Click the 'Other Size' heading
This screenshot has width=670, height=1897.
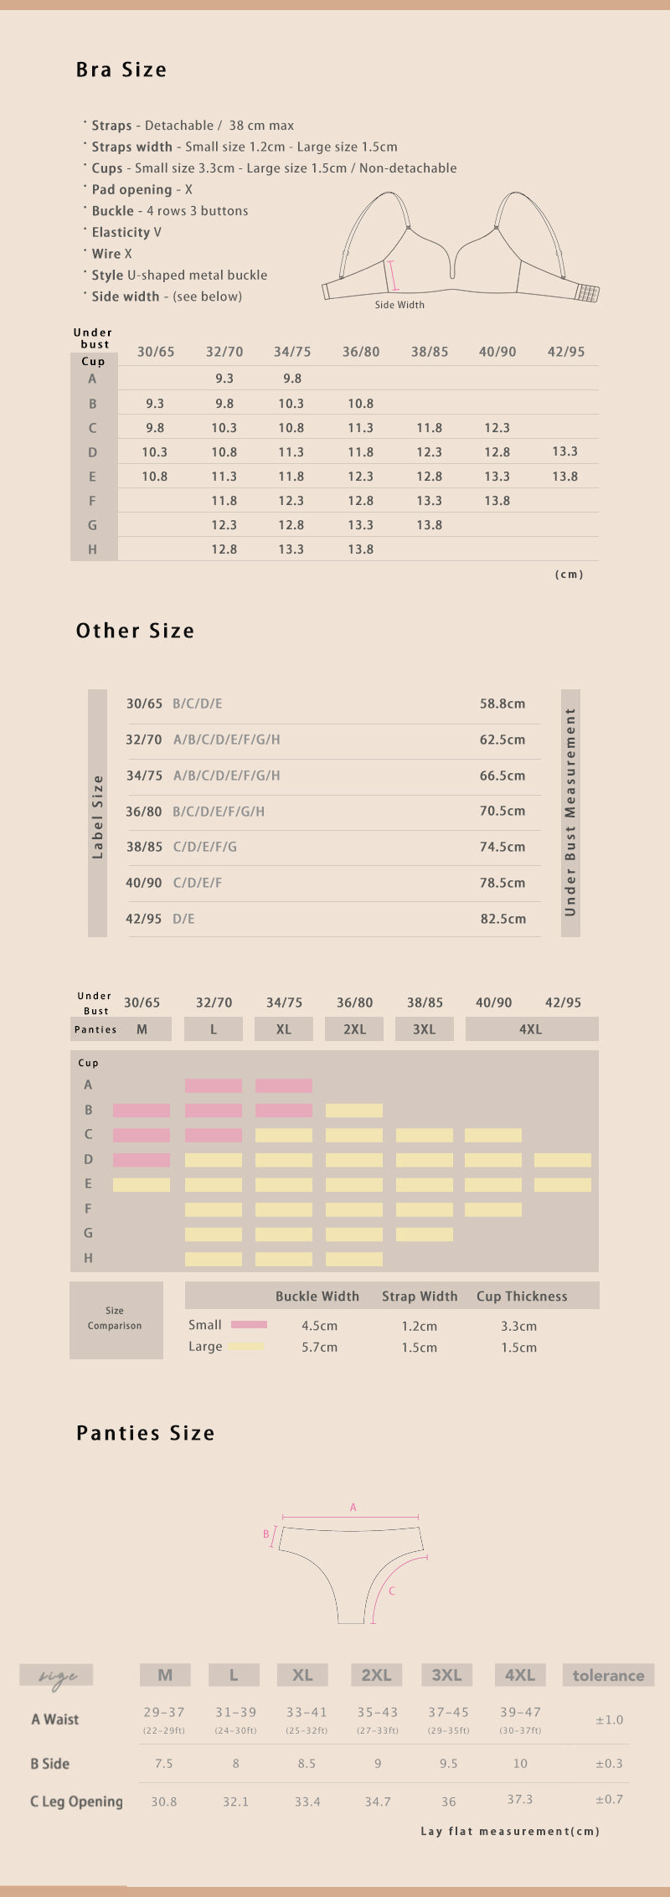point(135,631)
